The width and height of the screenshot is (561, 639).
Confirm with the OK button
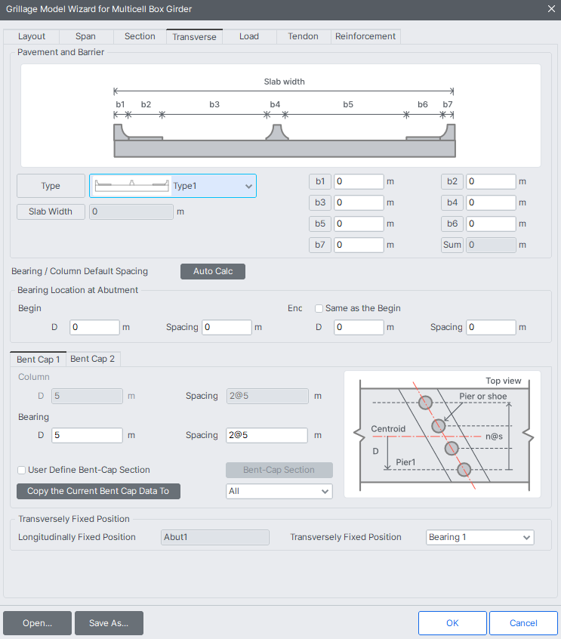tap(452, 623)
